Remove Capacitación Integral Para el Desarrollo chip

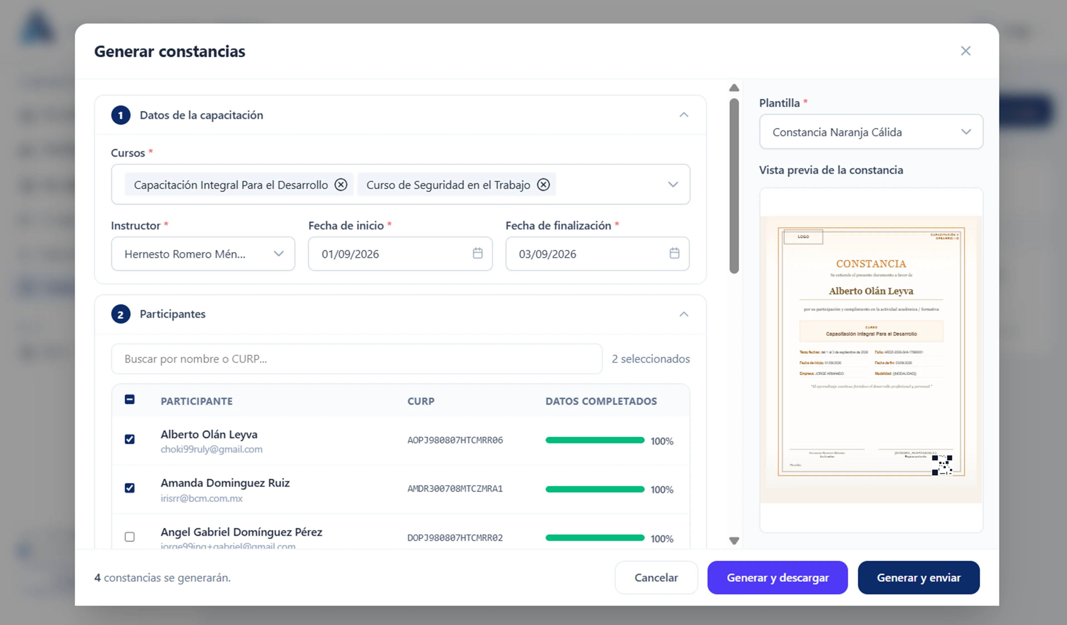click(341, 184)
